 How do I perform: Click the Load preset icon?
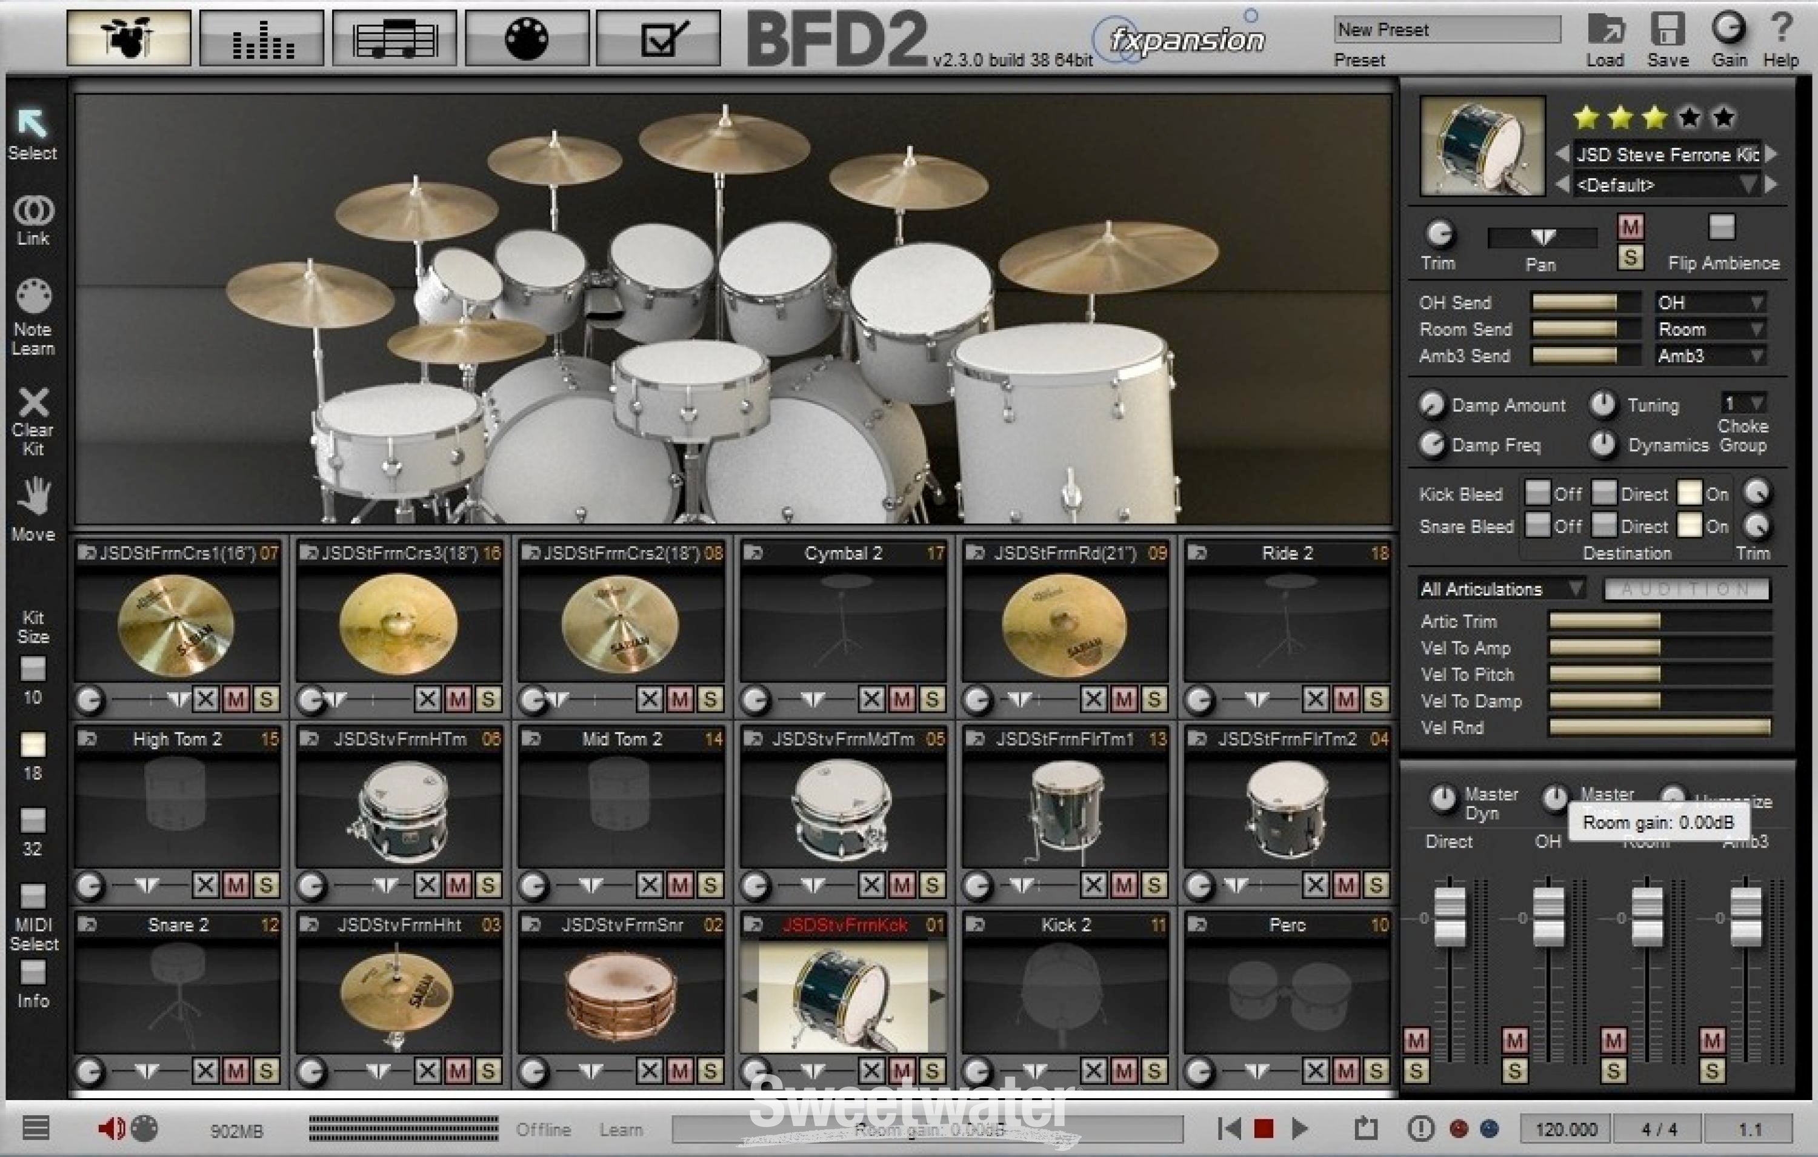(1605, 30)
